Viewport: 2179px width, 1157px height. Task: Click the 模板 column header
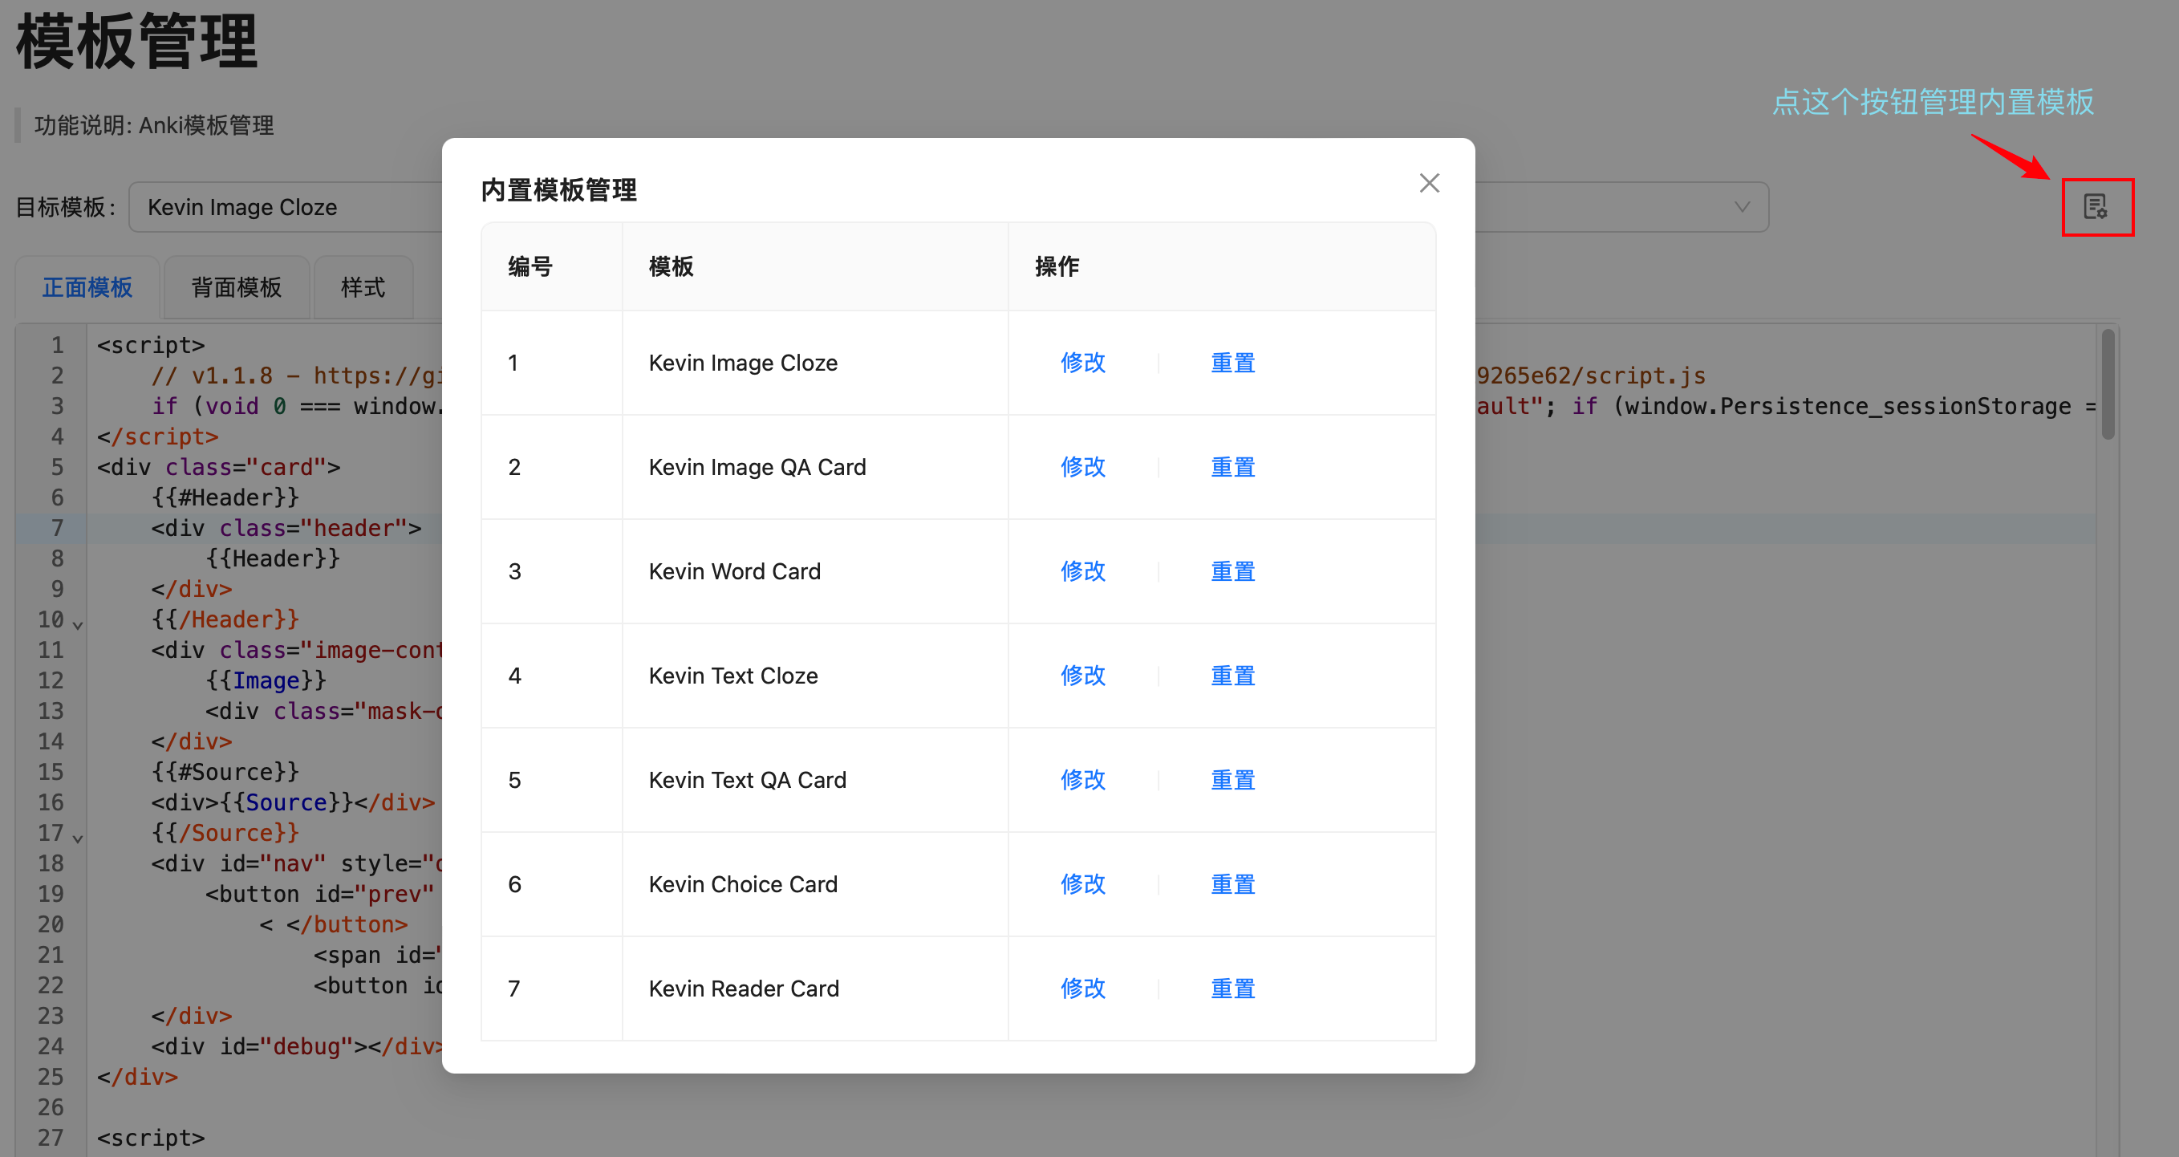pos(671,266)
